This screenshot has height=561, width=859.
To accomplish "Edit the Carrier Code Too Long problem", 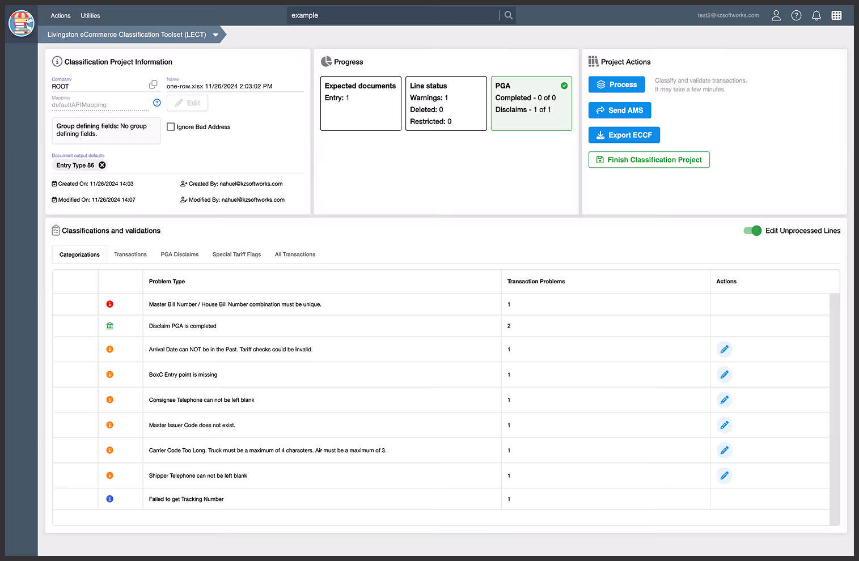I will click(724, 450).
